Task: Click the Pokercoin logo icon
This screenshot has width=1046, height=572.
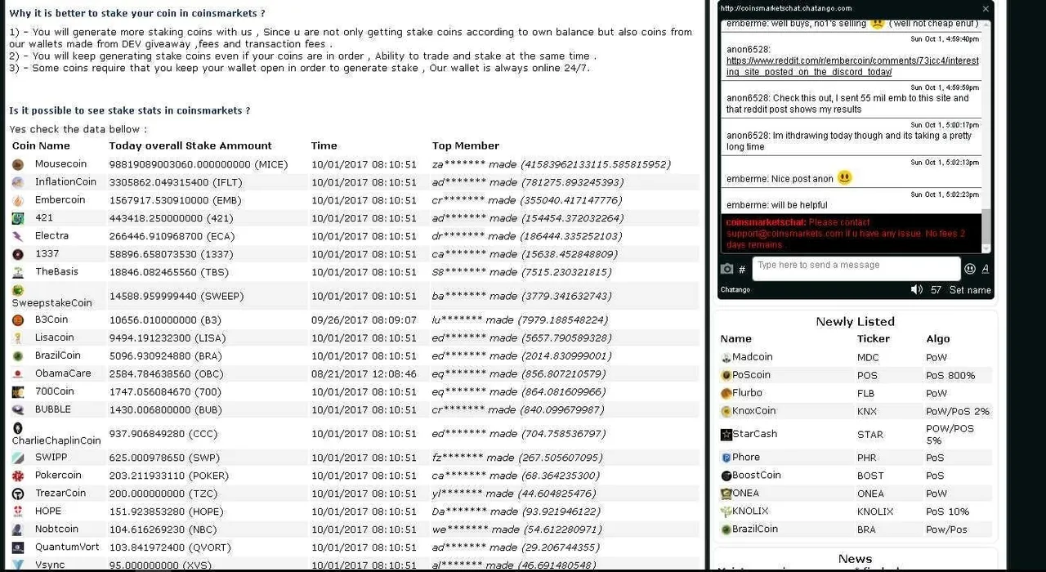Action: [x=18, y=476]
